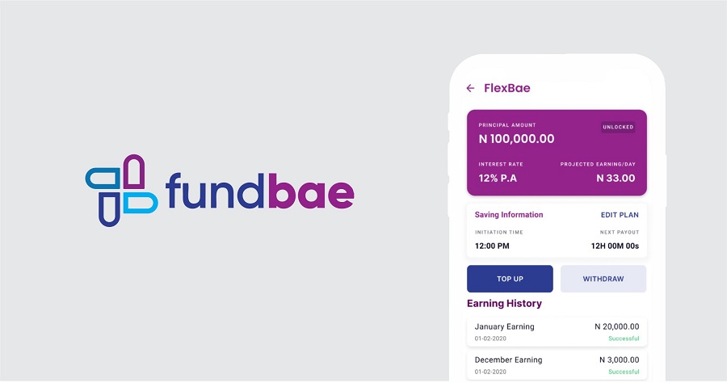This screenshot has width=727, height=383.
Task: Select the Earning History heading
Action: click(504, 304)
